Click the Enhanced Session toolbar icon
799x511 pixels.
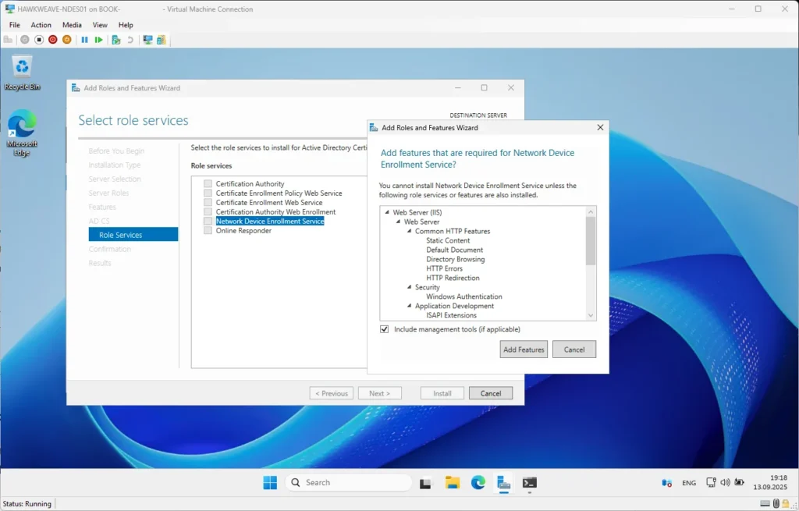[x=147, y=40]
